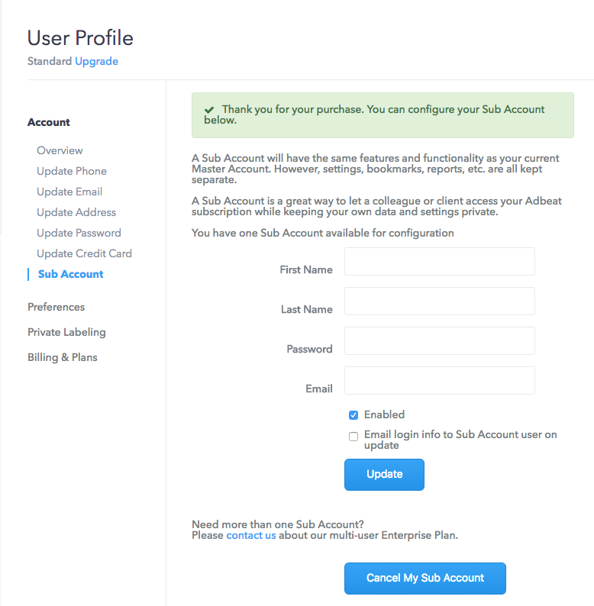Viewport: 594px width, 606px height.
Task: Go to Update Phone
Action: pos(72,171)
